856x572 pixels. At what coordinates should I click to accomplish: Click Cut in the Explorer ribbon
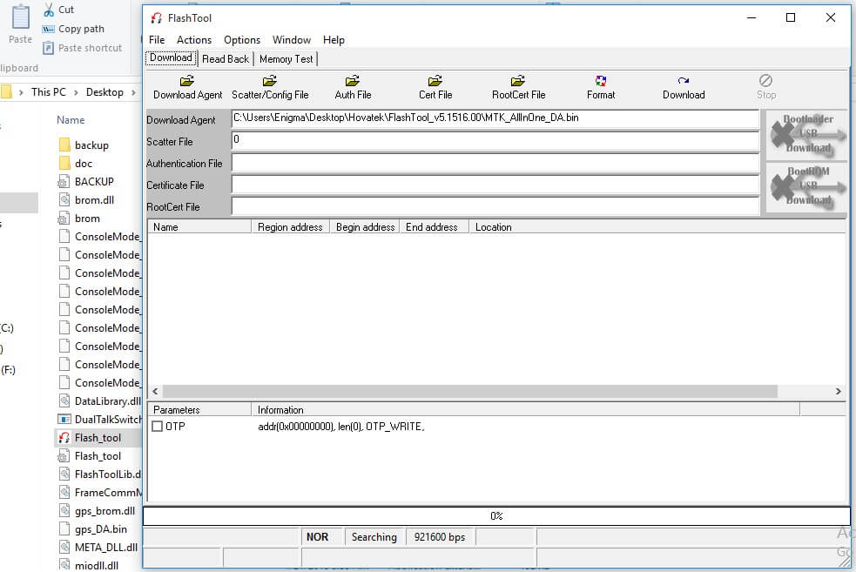pyautogui.click(x=58, y=10)
